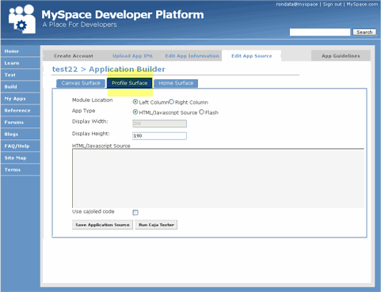381x292 pixels.
Task: Open Test in the sidebar
Action: pyautogui.click(x=21, y=75)
